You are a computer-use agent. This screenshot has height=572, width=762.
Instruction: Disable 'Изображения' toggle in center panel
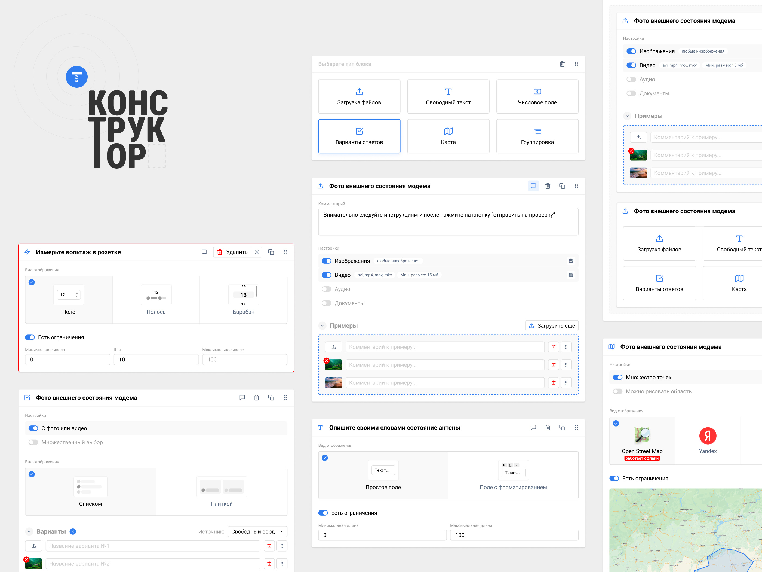tap(326, 261)
